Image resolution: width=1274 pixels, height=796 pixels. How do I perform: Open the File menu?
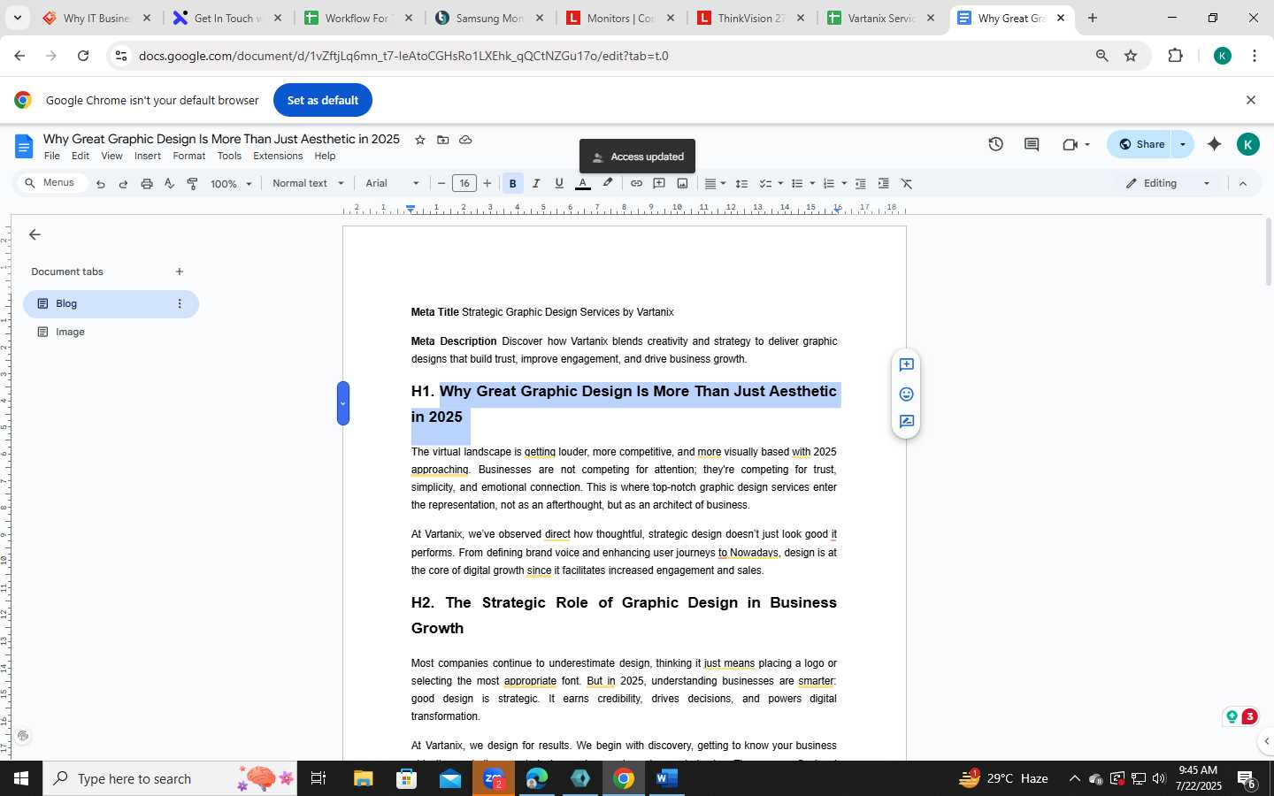click(52, 156)
